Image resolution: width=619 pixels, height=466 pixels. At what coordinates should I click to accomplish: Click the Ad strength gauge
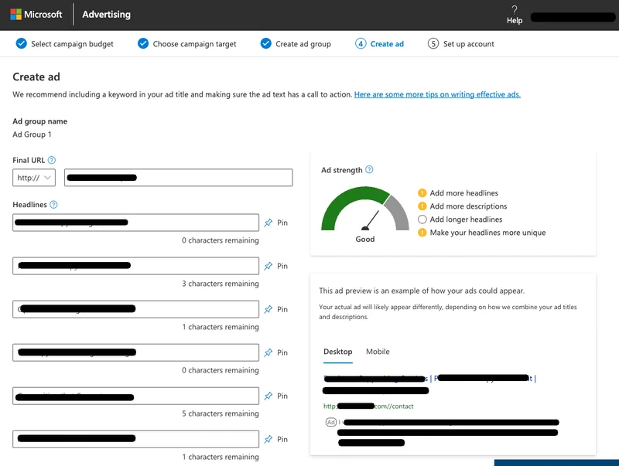coord(364,210)
